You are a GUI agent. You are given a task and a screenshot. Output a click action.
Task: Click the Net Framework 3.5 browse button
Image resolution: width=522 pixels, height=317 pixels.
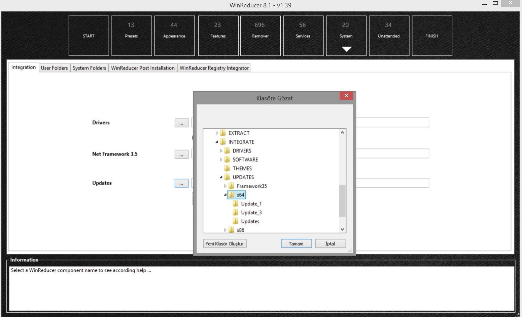[181, 154]
